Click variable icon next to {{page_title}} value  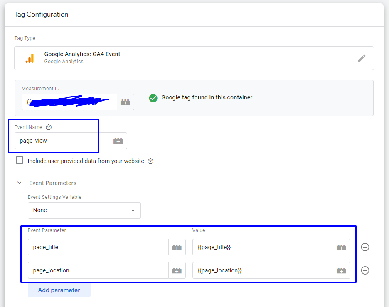[x=341, y=247]
